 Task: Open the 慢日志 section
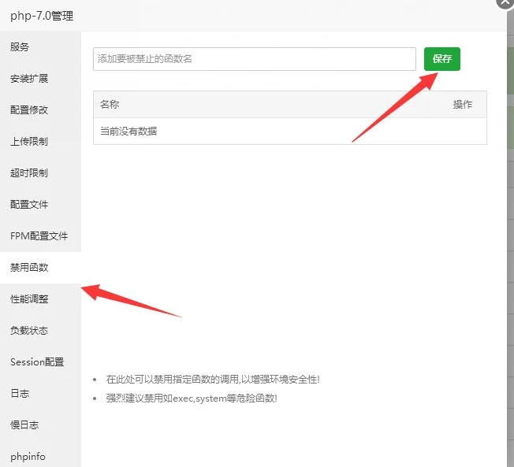[x=24, y=425]
